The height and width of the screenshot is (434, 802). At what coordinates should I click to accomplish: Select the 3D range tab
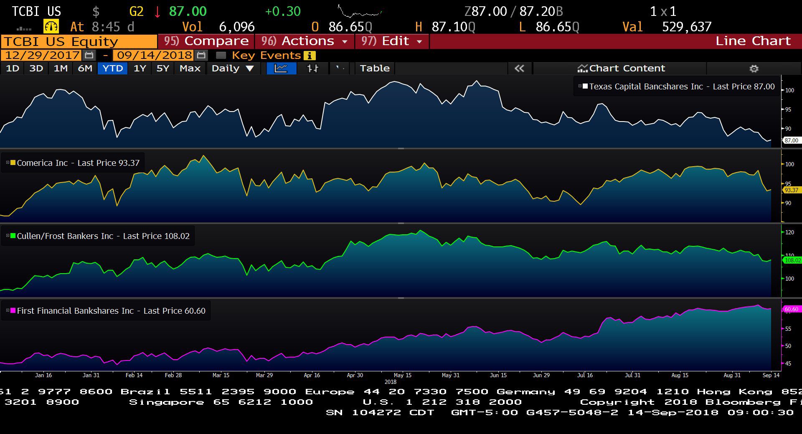[x=36, y=69]
